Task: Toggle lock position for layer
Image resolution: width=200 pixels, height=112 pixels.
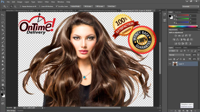Action: pyautogui.click(x=181, y=59)
